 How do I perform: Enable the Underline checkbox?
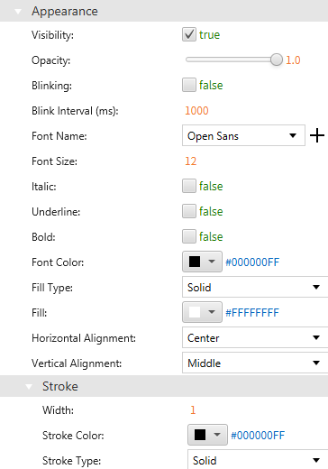189,211
